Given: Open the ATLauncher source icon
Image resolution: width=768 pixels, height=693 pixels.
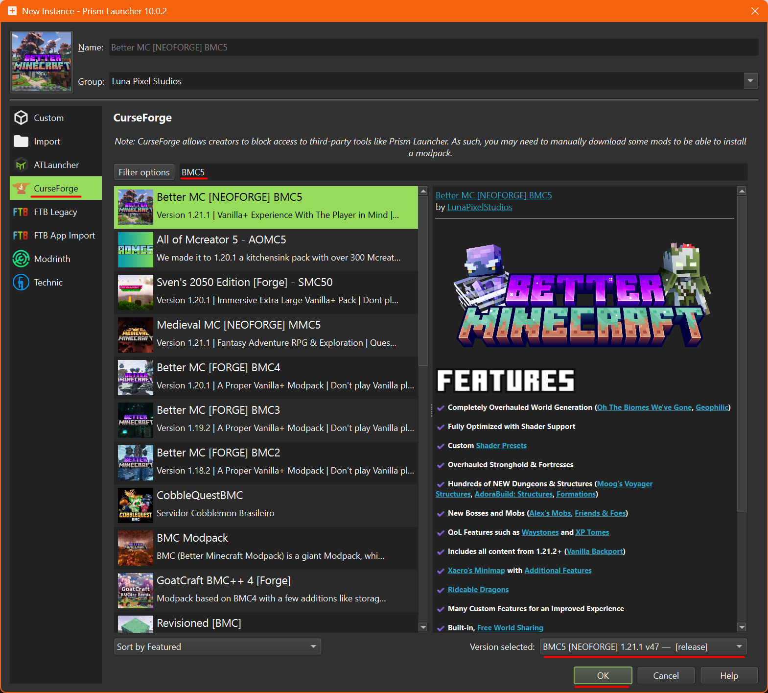Looking at the screenshot, I should (x=21, y=165).
